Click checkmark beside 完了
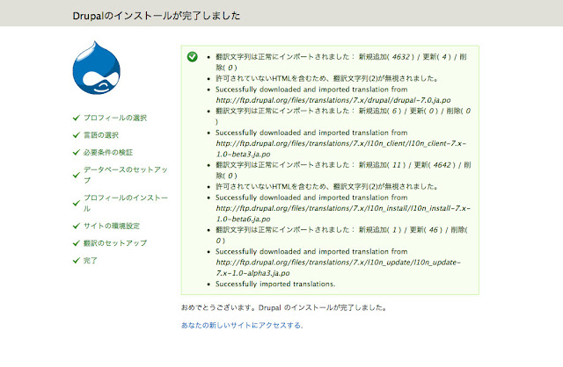Image resolution: width=563 pixels, height=367 pixels. click(x=77, y=260)
